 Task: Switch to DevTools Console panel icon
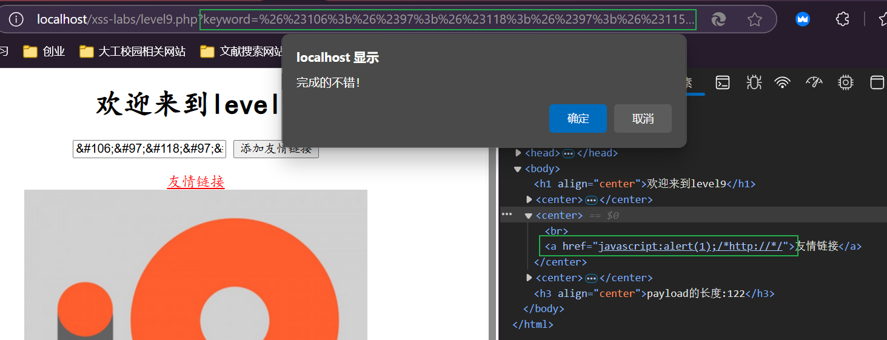[x=723, y=82]
